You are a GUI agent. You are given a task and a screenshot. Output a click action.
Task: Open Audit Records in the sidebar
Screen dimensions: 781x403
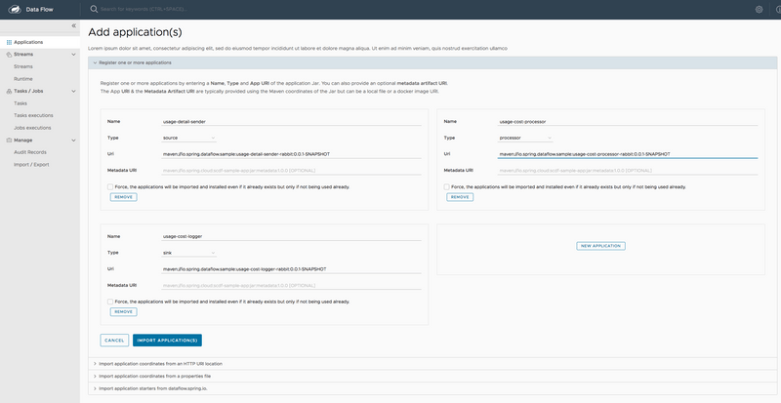tap(30, 152)
